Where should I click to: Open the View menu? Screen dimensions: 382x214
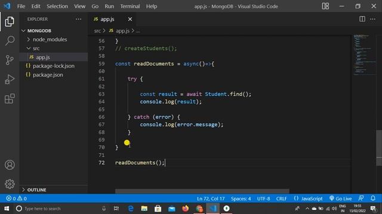click(79, 7)
